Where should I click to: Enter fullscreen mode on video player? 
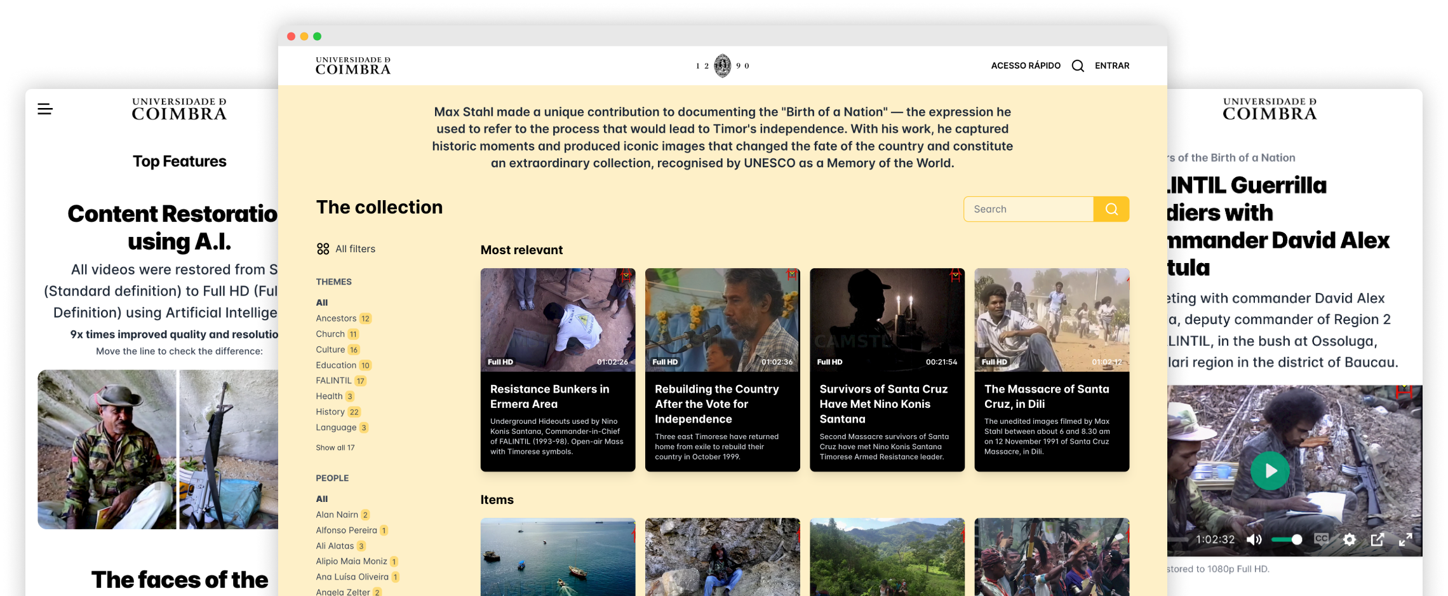[1406, 539]
